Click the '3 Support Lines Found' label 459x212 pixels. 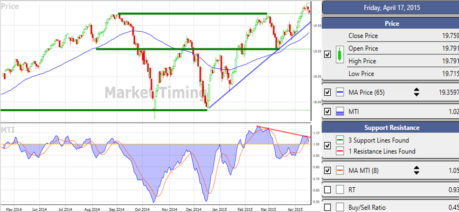coord(379,140)
